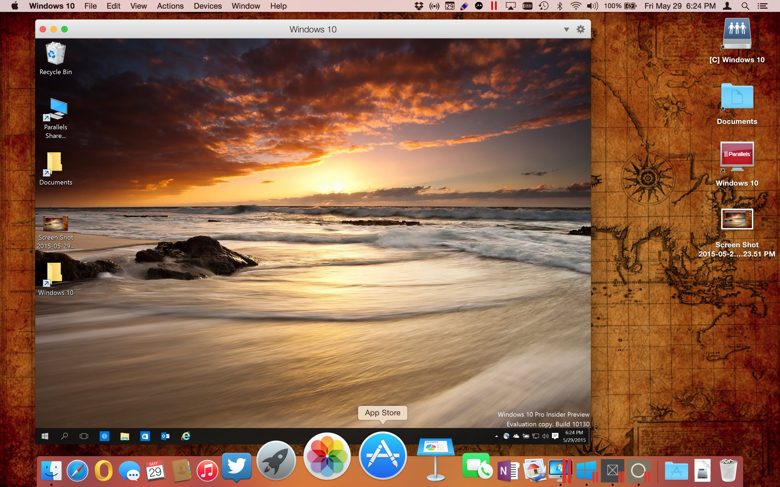The image size is (780, 487).
Task: Open FaceTime in the Dock
Action: click(477, 466)
